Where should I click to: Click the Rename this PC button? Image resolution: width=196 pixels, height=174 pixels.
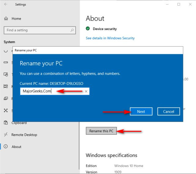(101, 131)
